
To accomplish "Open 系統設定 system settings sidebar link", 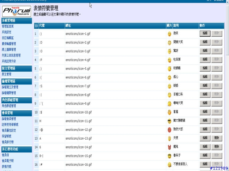I will 6,32.
